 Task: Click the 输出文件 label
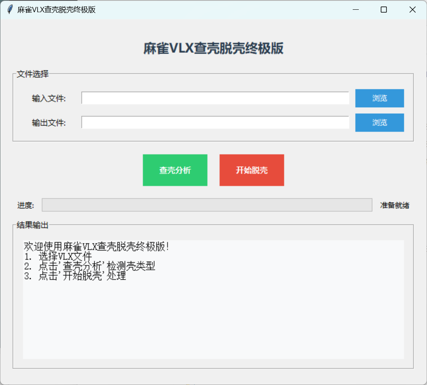tap(49, 123)
